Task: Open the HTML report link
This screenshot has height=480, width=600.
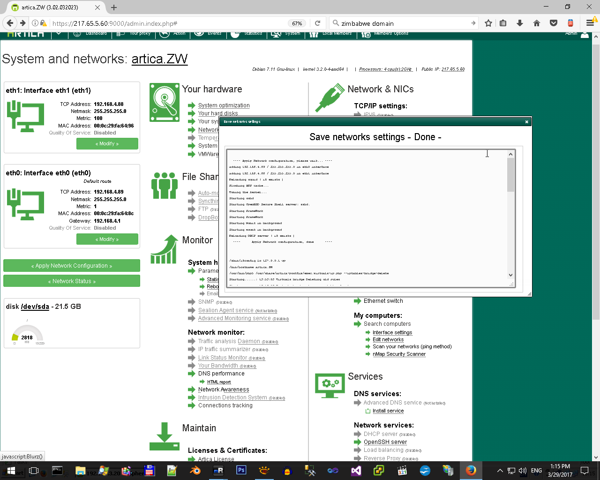Action: [219, 382]
